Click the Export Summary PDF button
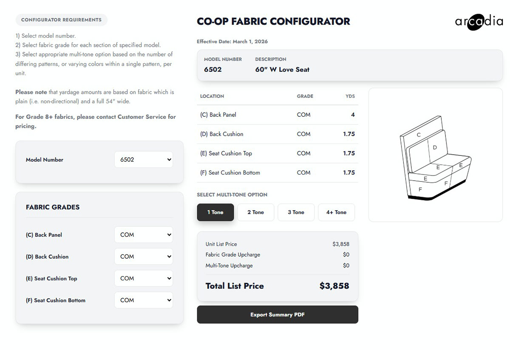Viewport: 510px width, 350px height. [277, 315]
